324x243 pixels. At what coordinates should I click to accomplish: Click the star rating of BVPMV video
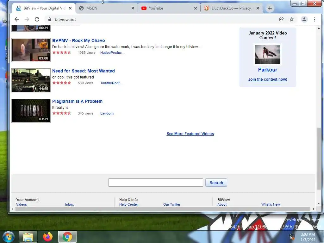[x=62, y=53]
